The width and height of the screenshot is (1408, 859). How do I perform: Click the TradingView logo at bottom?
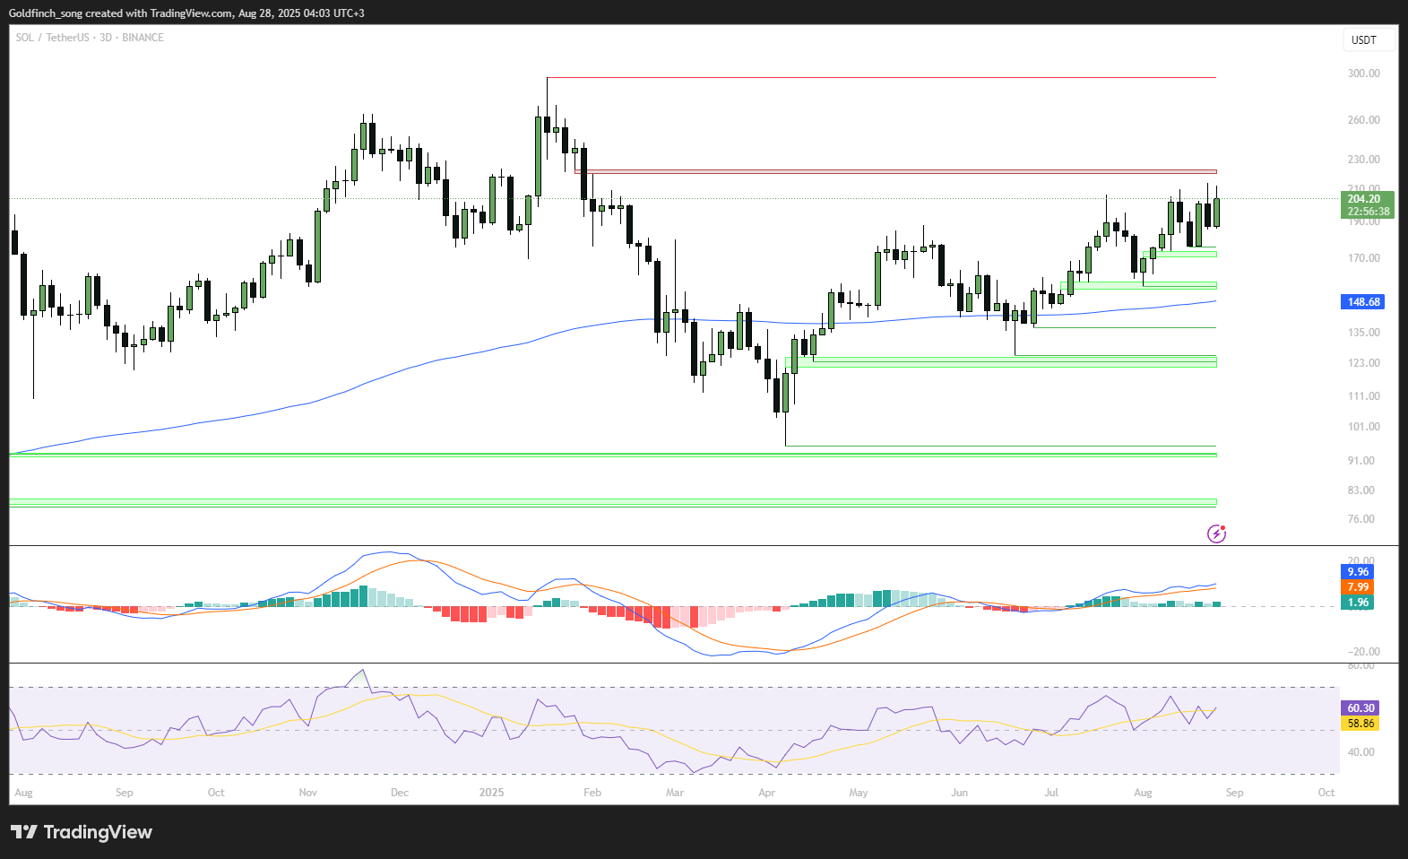click(x=82, y=832)
